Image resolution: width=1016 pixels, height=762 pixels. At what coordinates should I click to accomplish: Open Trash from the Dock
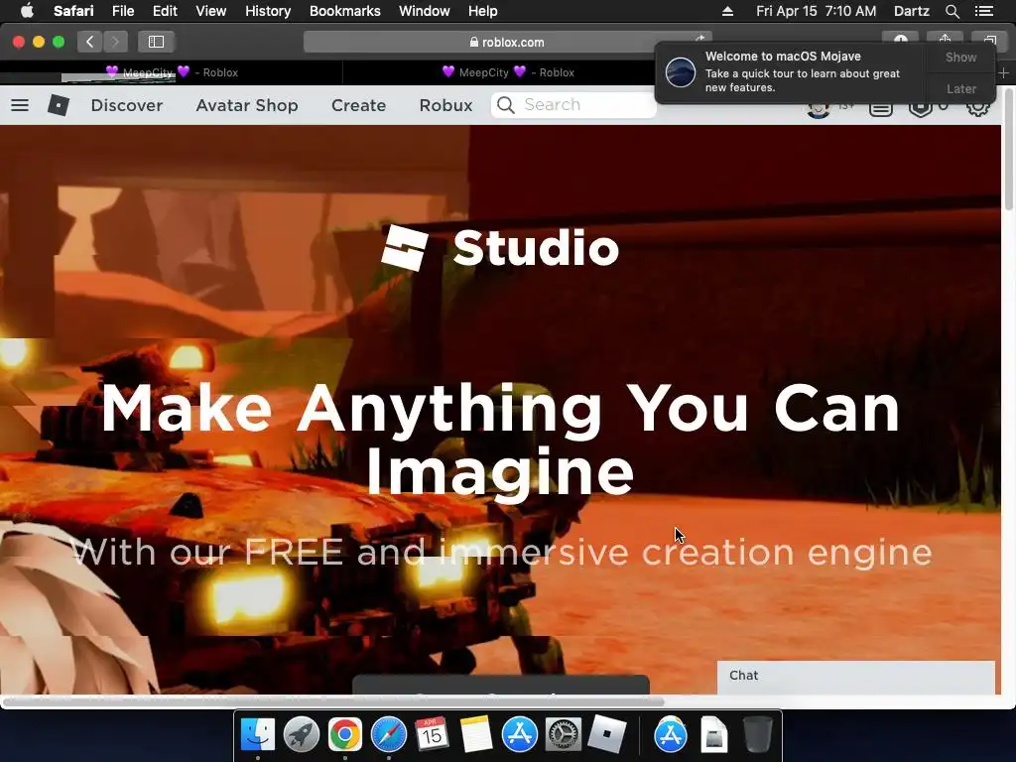757,735
